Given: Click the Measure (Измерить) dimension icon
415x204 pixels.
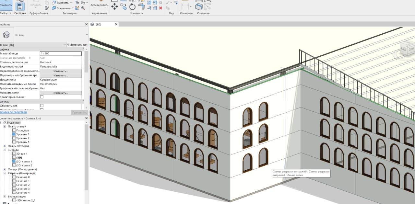Looking at the screenshot, I should pos(185,6).
